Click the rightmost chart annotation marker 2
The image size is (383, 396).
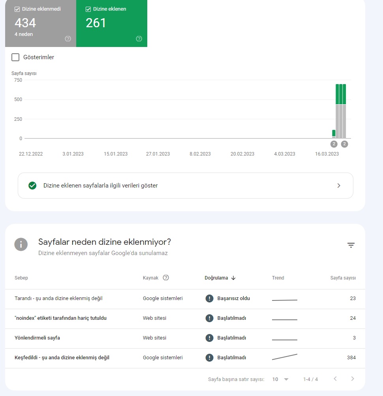pos(344,144)
